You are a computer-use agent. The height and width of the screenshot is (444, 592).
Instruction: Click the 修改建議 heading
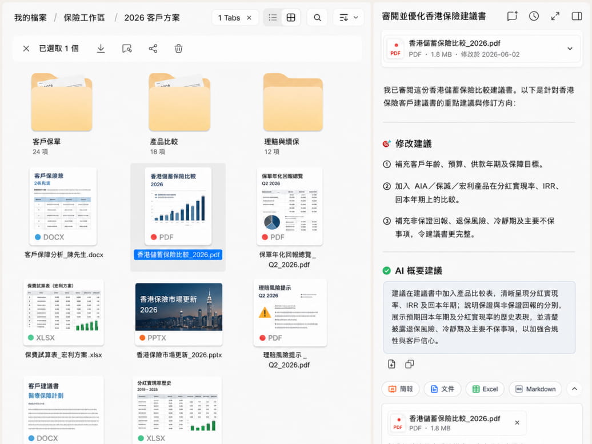[413, 144]
